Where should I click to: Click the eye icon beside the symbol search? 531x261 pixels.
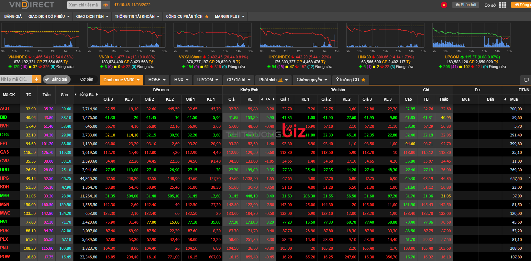pos(105,5)
